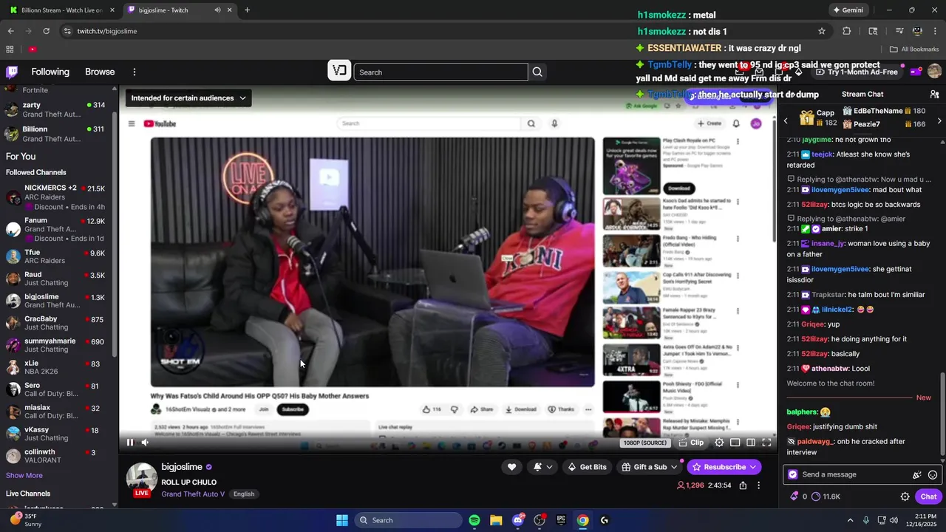Expand Gift a Sub dropdown

650,467
